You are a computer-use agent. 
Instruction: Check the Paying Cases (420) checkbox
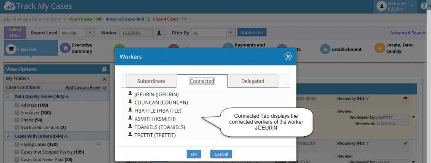[x=17, y=145]
